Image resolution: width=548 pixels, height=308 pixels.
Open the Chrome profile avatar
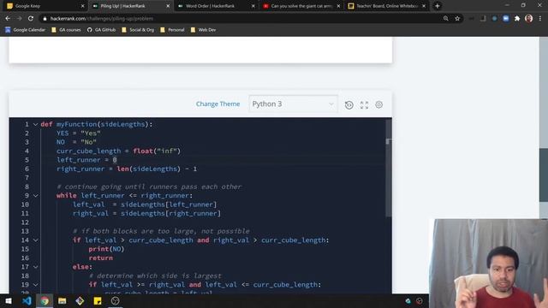pos(529,19)
